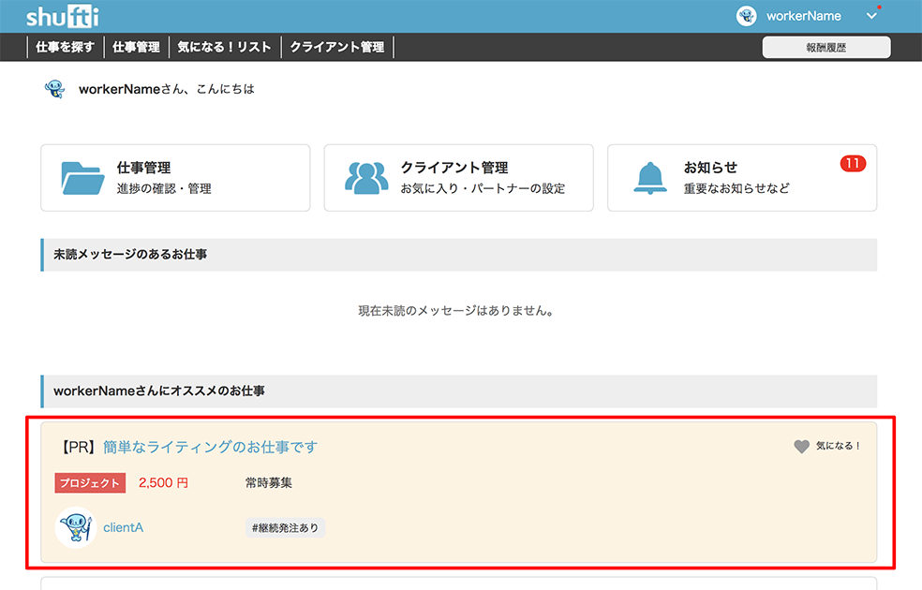Click the heart icon for 気になる！
The height and width of the screenshot is (590, 922).
pyautogui.click(x=801, y=446)
